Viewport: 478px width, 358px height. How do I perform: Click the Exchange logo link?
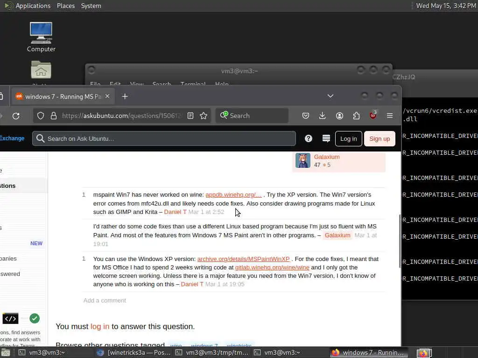(12, 138)
